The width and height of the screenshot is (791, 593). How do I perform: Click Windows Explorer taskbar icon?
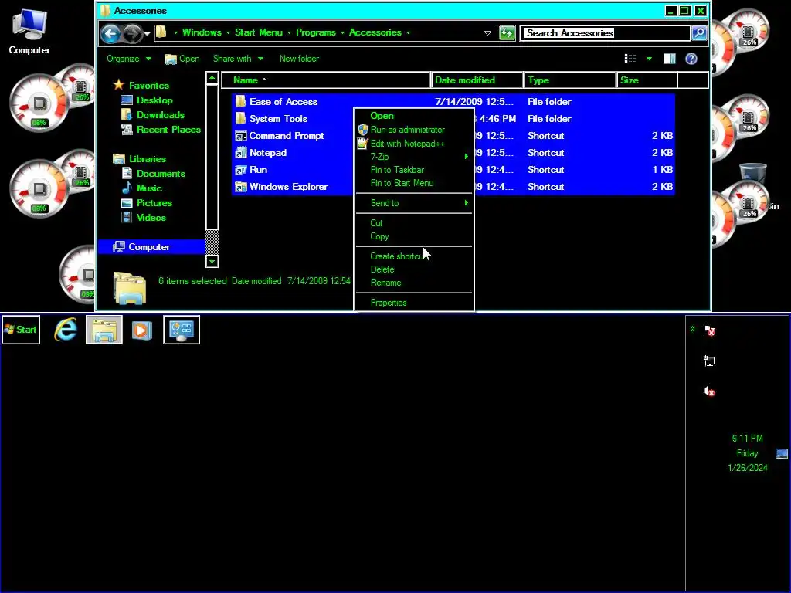pyautogui.click(x=104, y=330)
